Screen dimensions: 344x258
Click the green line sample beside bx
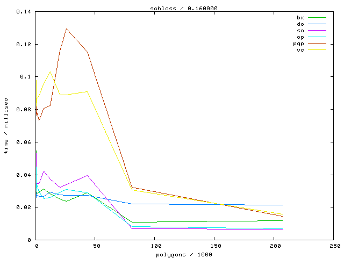317,18
